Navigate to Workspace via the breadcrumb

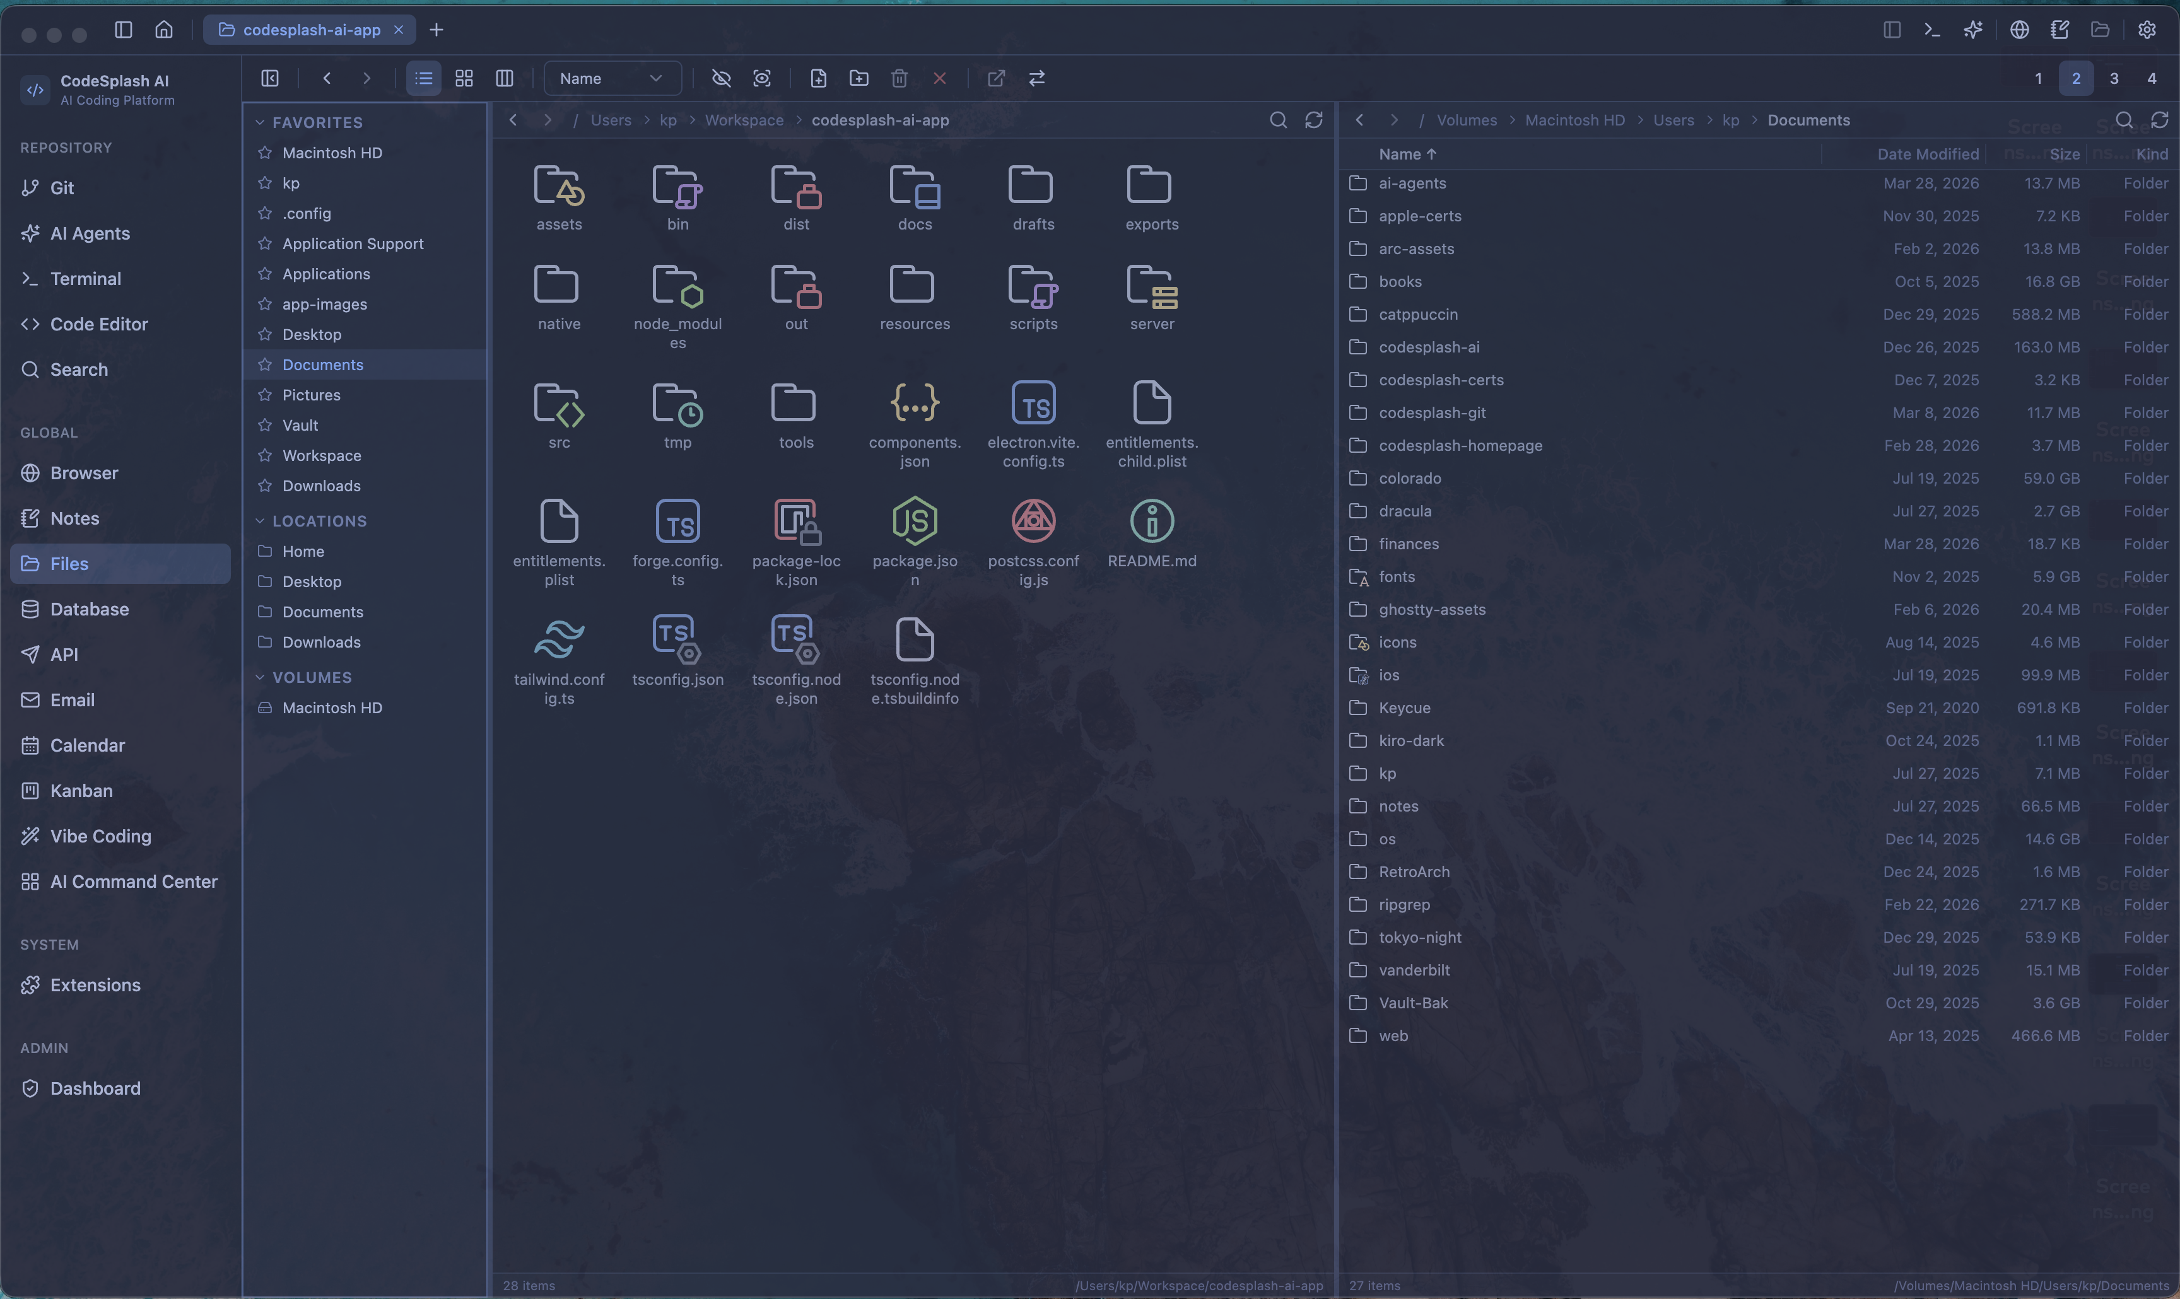(x=743, y=120)
